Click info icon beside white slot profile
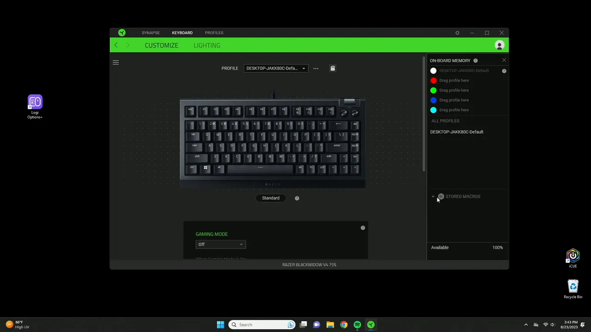The height and width of the screenshot is (332, 591). pyautogui.click(x=504, y=71)
